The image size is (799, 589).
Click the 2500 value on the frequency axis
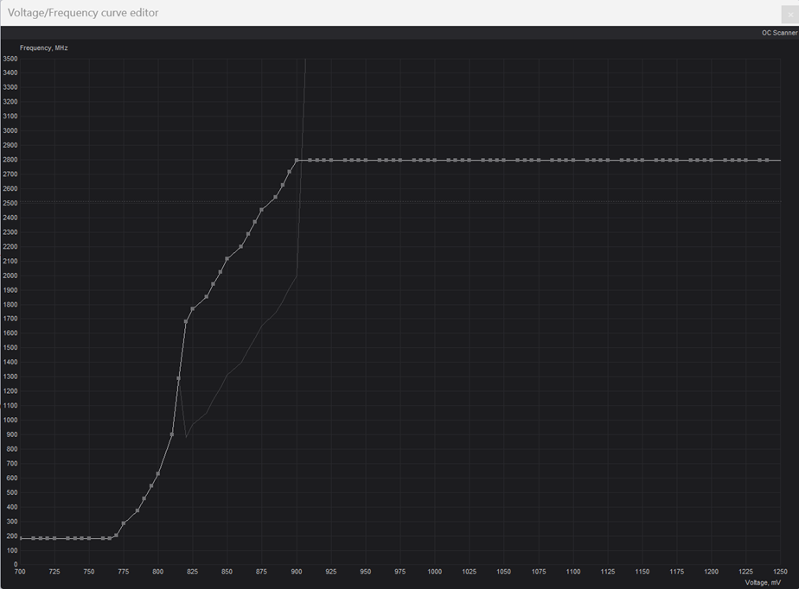[10, 203]
